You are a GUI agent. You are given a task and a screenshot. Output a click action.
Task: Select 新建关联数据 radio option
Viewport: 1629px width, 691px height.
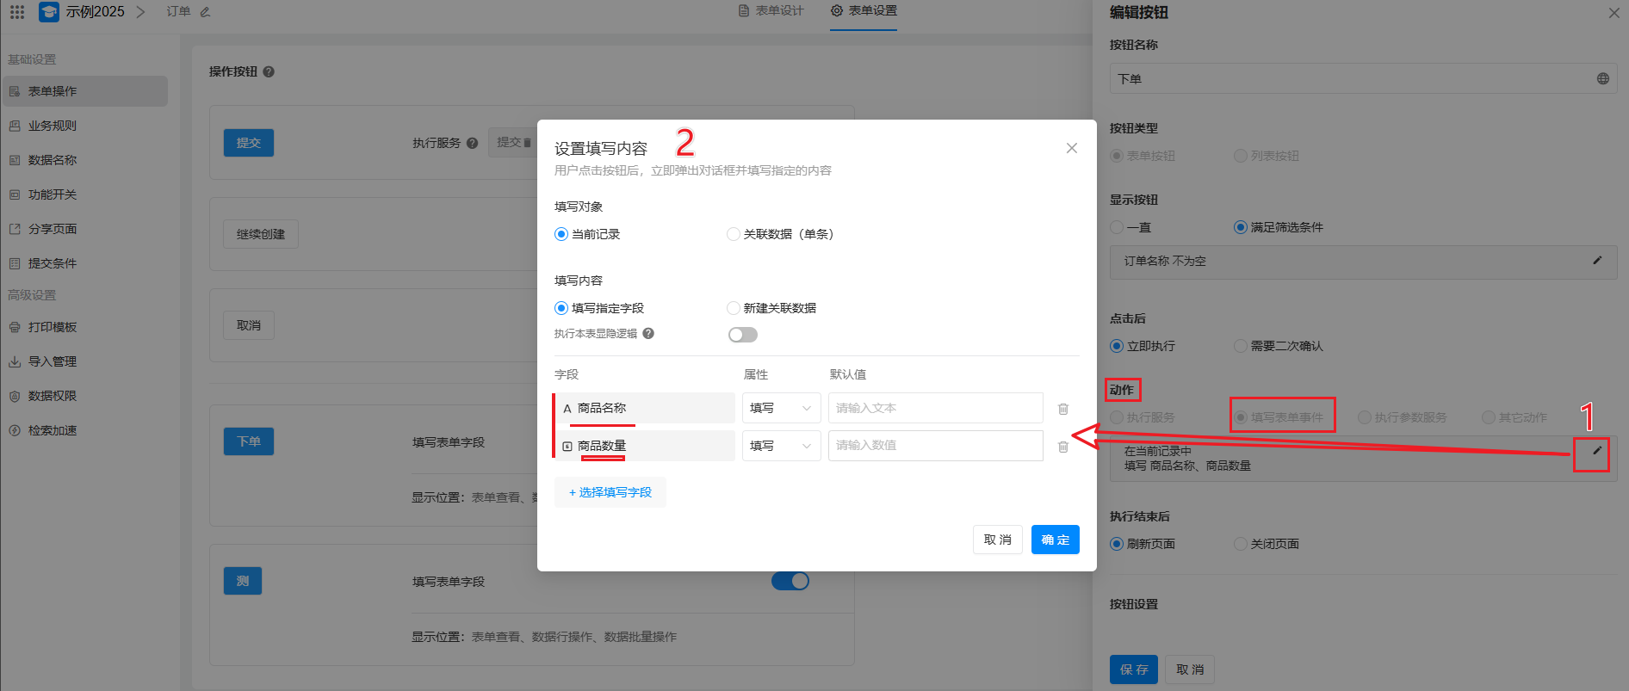click(x=734, y=308)
